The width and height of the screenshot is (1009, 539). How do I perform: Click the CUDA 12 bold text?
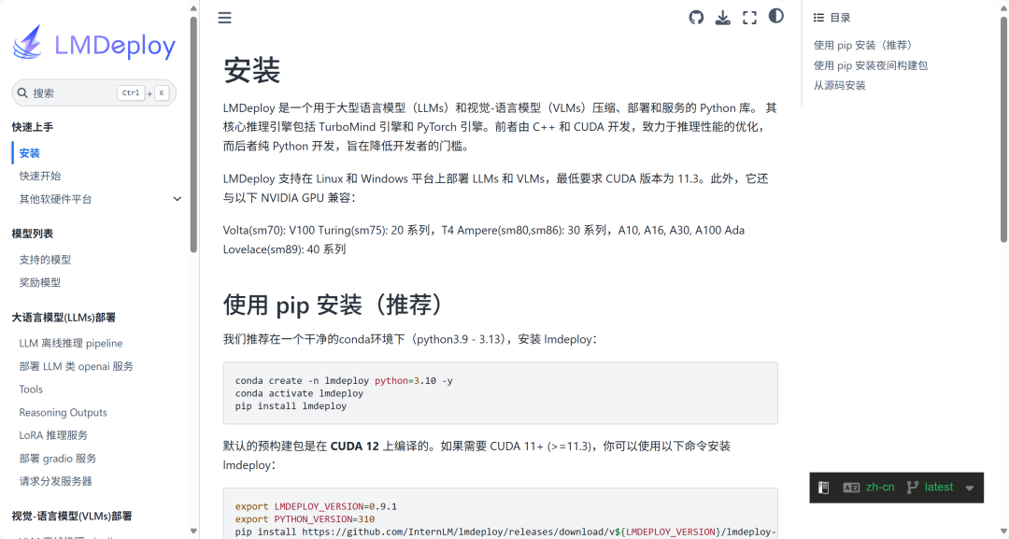355,446
